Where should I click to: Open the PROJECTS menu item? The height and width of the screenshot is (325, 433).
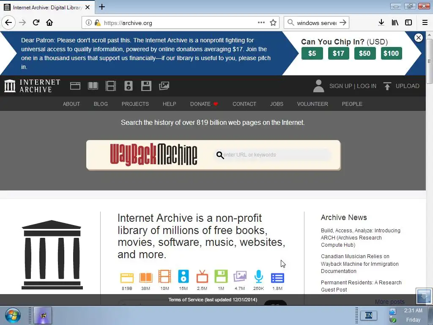tap(135, 104)
